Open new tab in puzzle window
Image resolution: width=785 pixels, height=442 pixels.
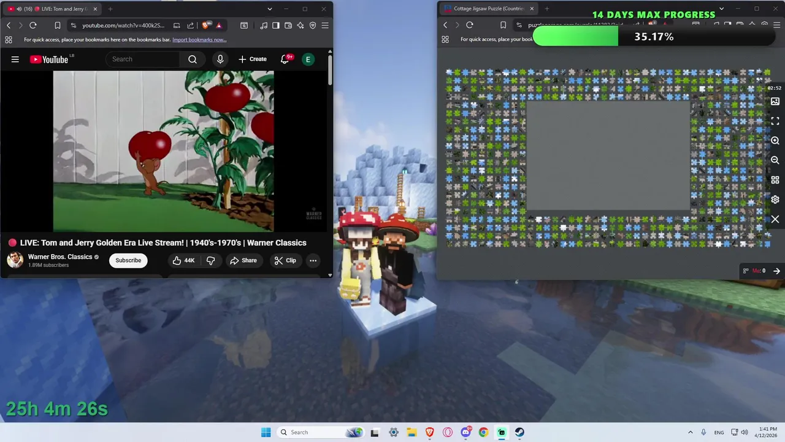547,9
